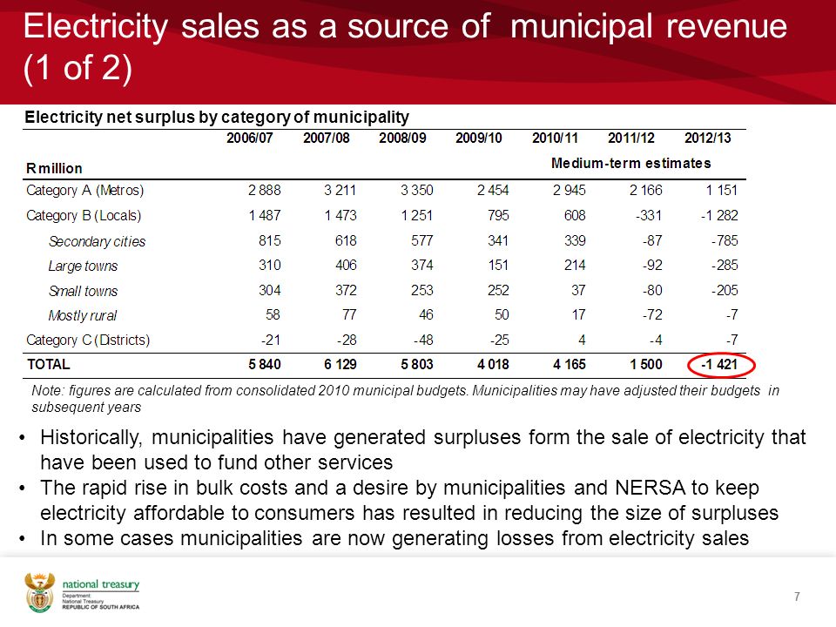The image size is (836, 627).
Task: Select Metros 2006/07 value 2 888
Action: [265, 190]
